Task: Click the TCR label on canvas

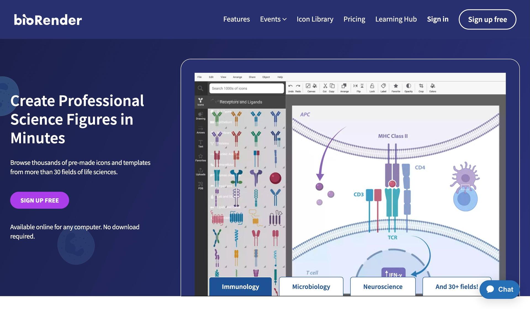Action: pos(392,237)
